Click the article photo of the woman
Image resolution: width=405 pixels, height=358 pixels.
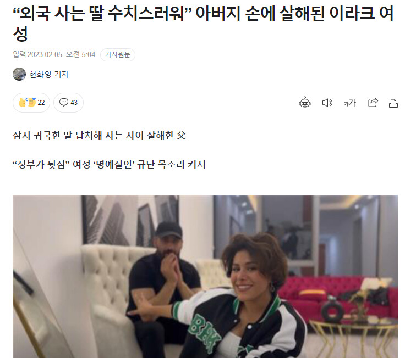[205, 276]
